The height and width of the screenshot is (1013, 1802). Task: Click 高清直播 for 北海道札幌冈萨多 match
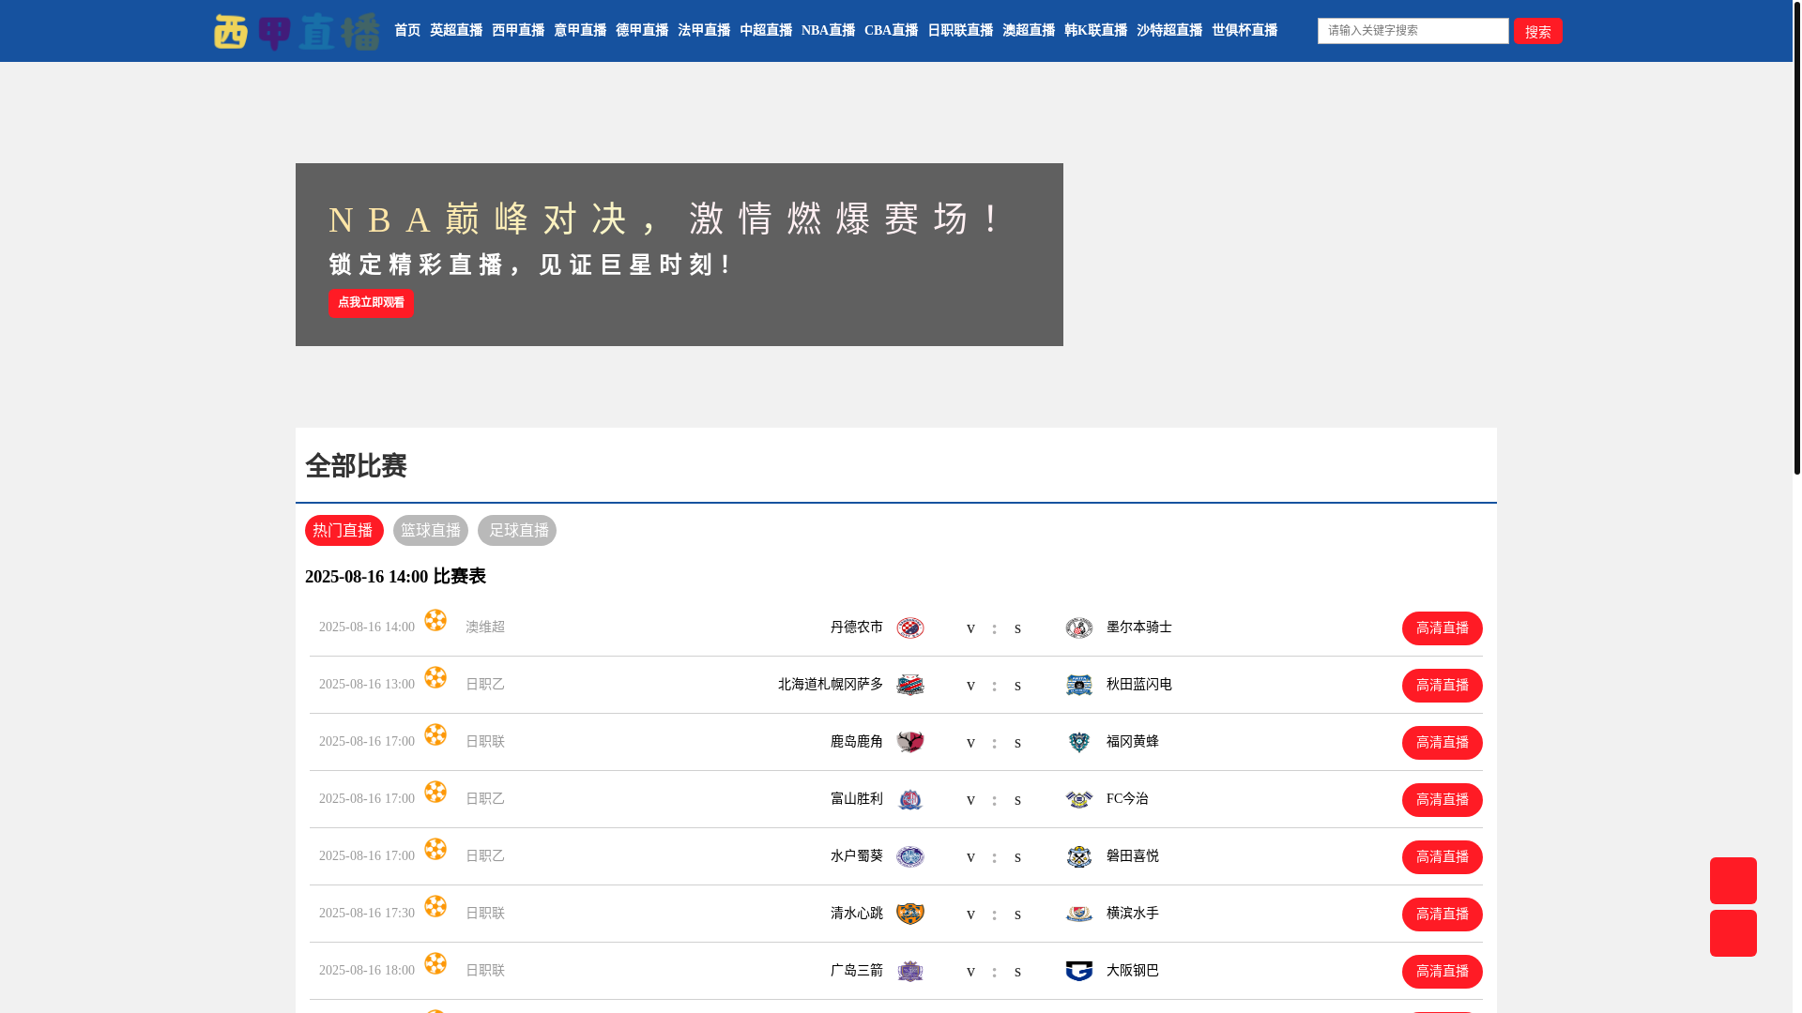[x=1443, y=686]
